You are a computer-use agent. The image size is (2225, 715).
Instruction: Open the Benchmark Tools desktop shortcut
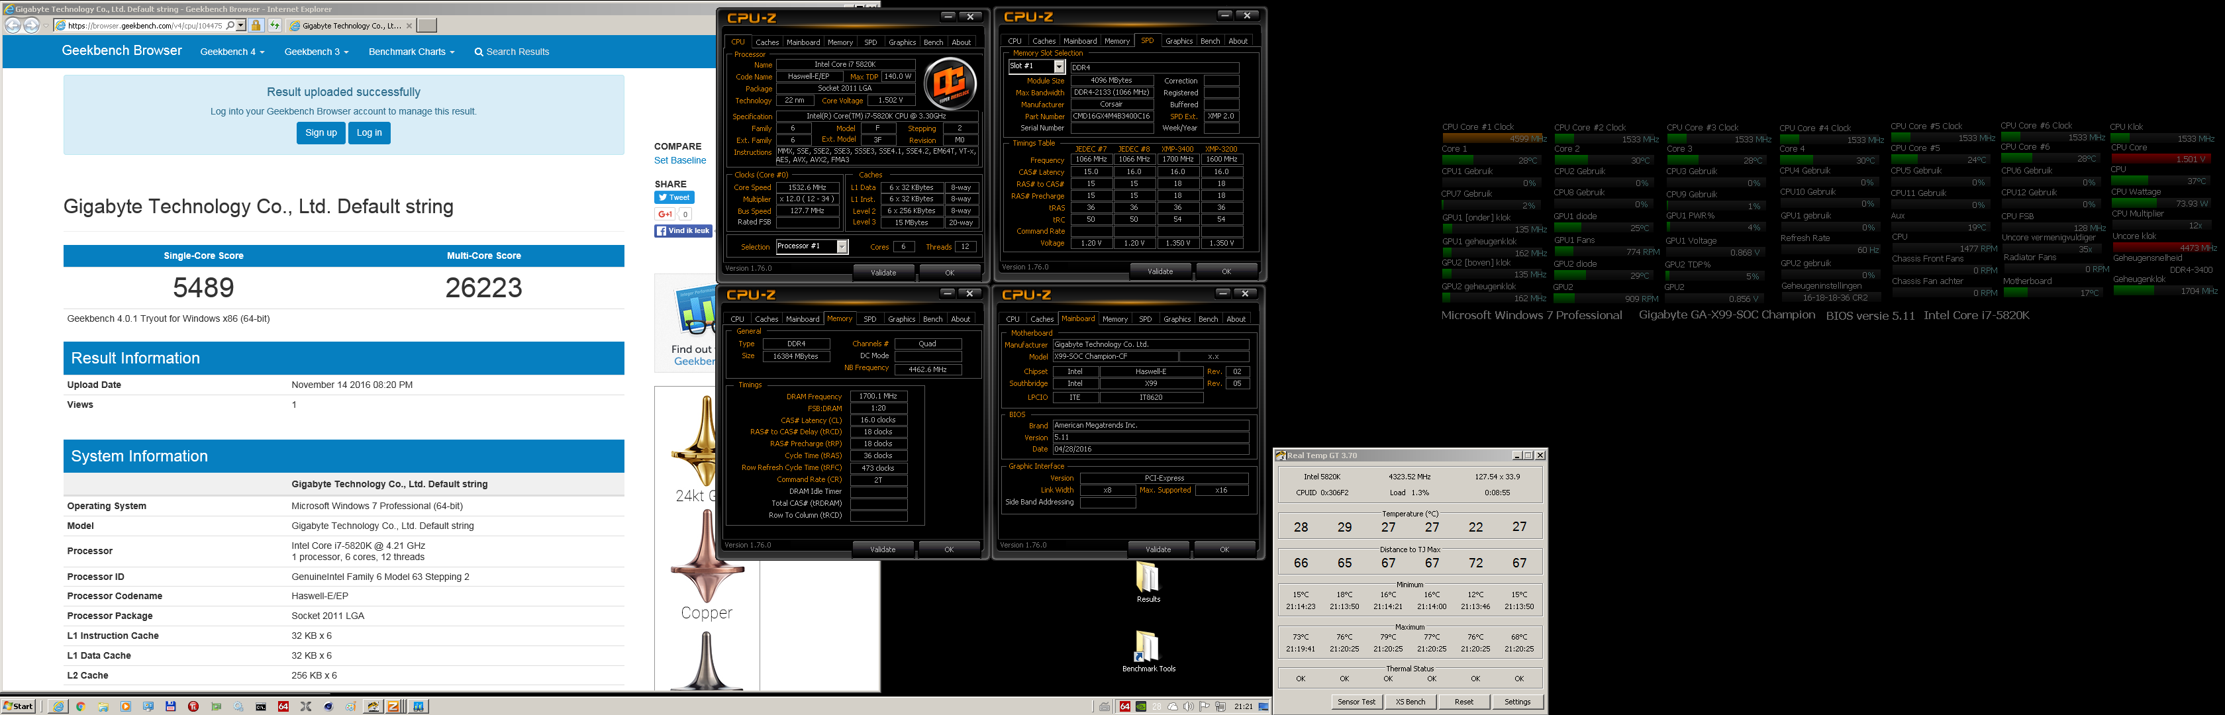tap(1148, 651)
